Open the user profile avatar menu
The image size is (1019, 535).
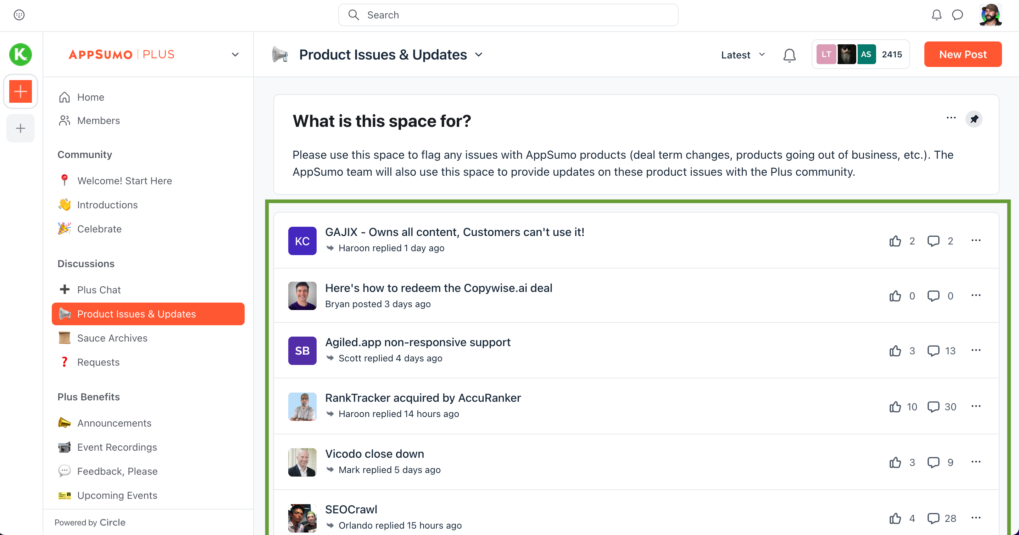coord(990,15)
